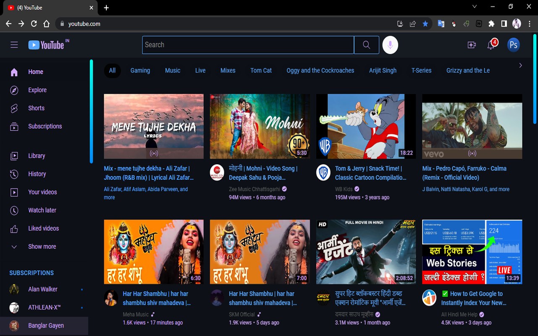Select the T-Series filter chip
538x336 pixels.
coord(422,71)
